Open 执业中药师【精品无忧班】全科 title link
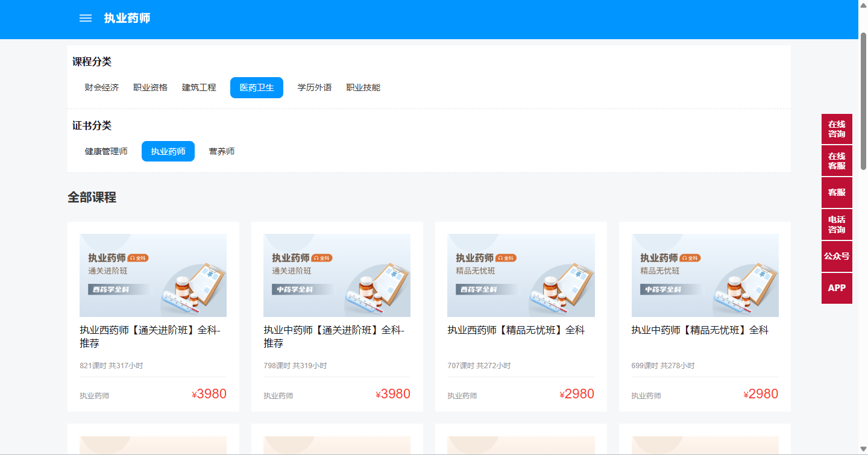This screenshot has width=868, height=455. click(x=700, y=330)
